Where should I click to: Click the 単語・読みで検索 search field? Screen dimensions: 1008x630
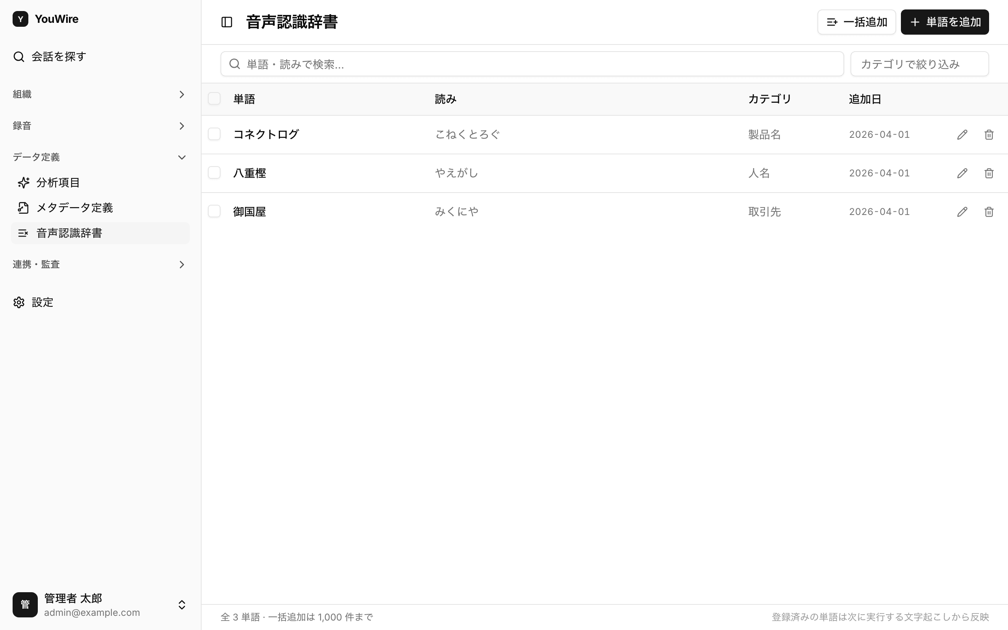click(532, 64)
